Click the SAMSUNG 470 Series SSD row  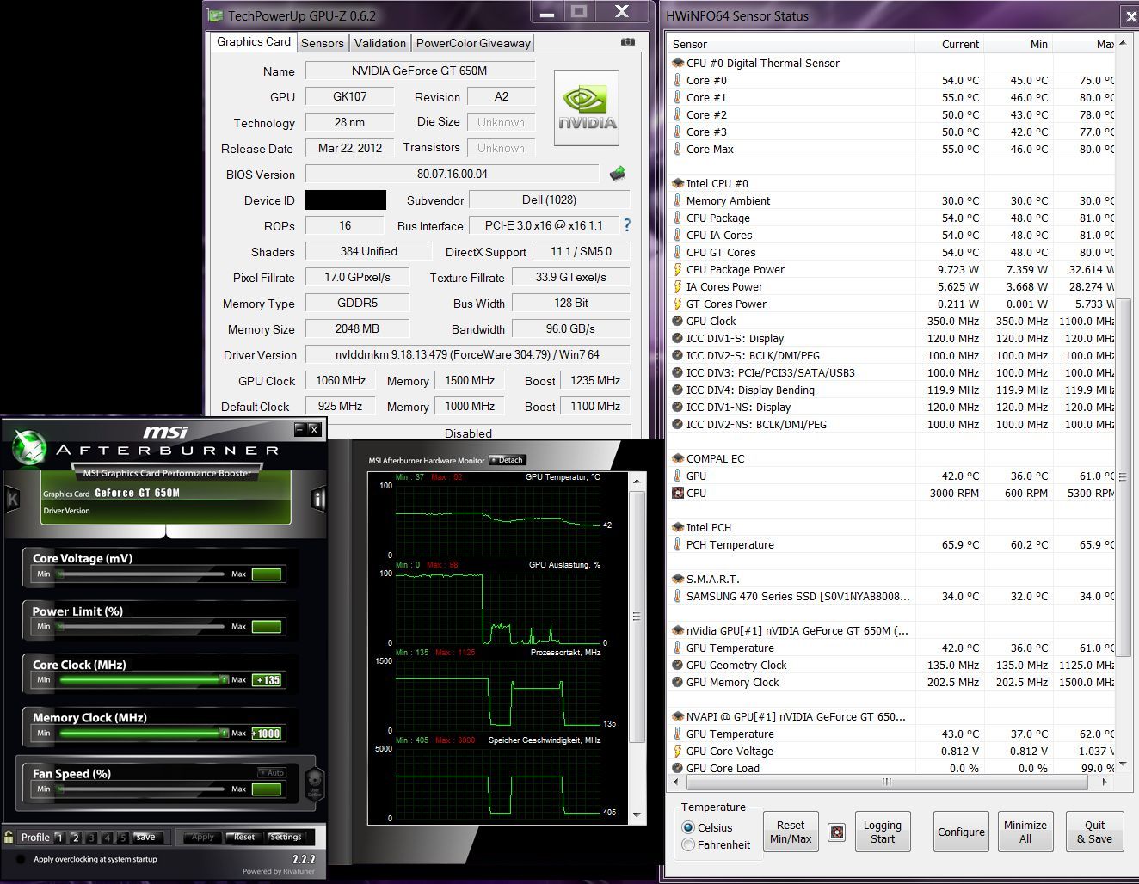click(891, 596)
